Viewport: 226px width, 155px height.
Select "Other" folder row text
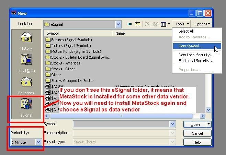[x=56, y=75]
